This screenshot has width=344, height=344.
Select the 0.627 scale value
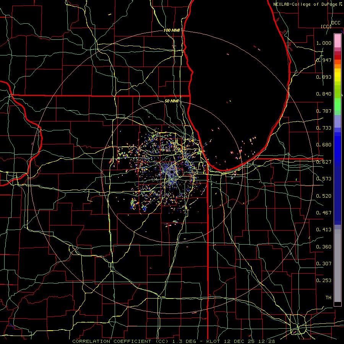pyautogui.click(x=324, y=162)
